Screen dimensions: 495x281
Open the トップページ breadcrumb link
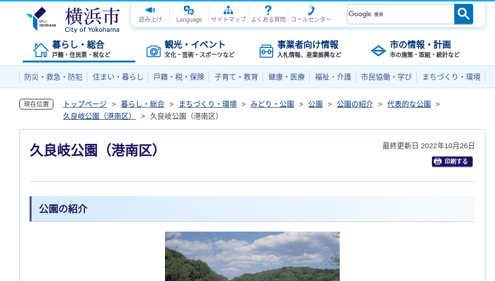[x=84, y=104]
